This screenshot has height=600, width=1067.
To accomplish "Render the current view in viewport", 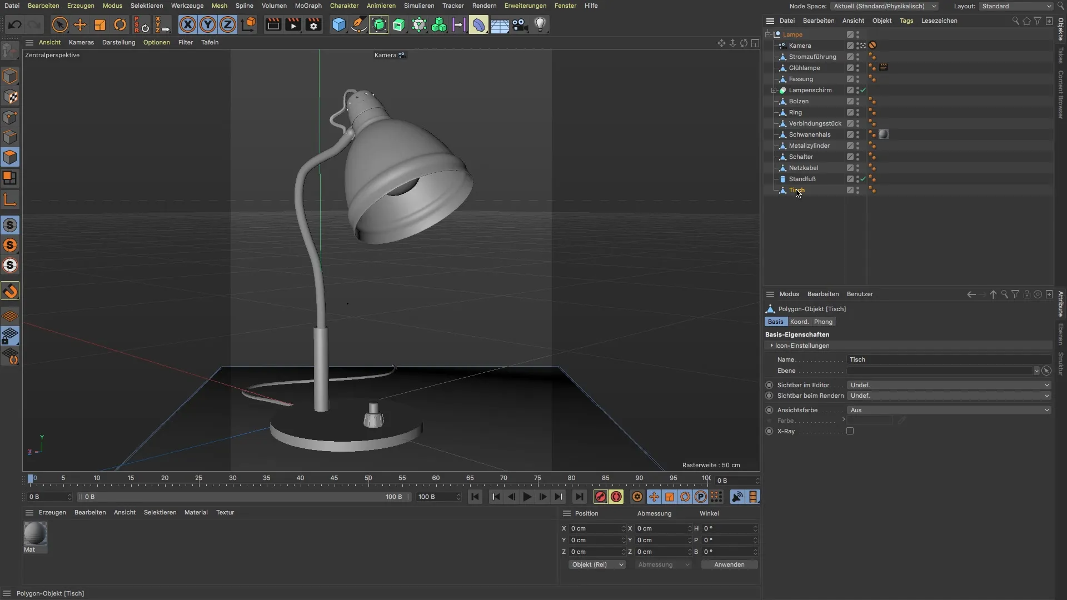I will coord(273,25).
